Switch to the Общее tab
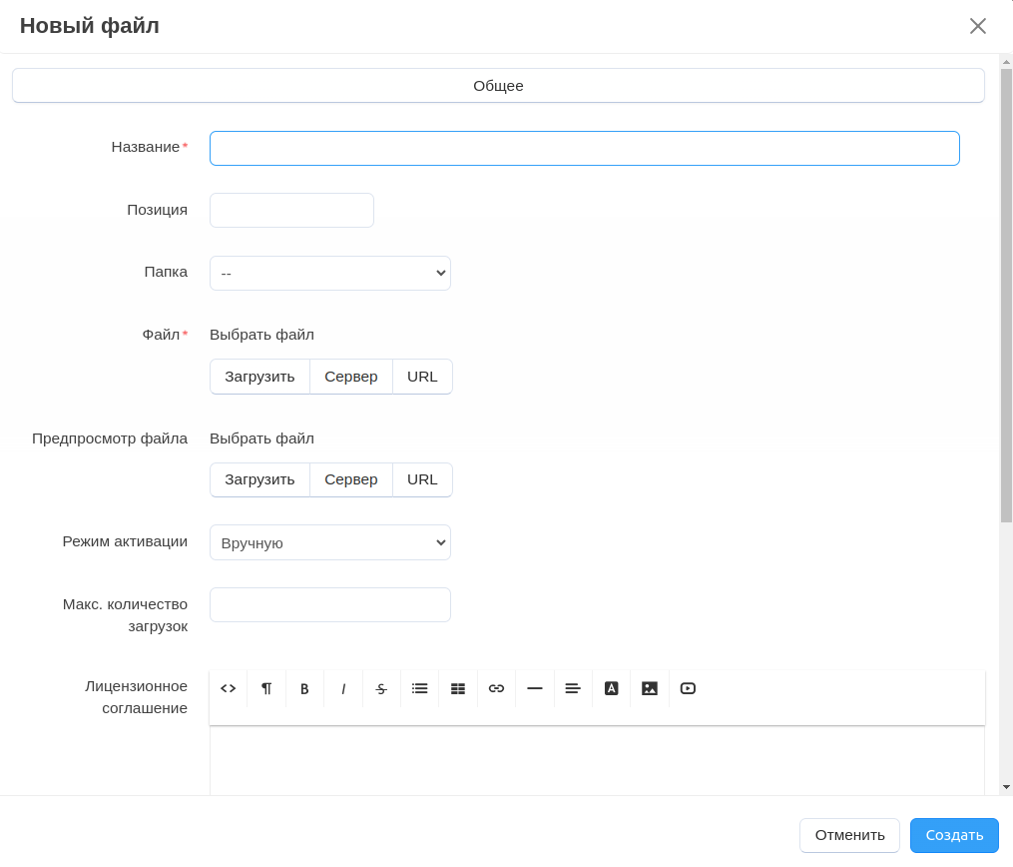Image resolution: width=1013 pixels, height=867 pixels. [498, 86]
